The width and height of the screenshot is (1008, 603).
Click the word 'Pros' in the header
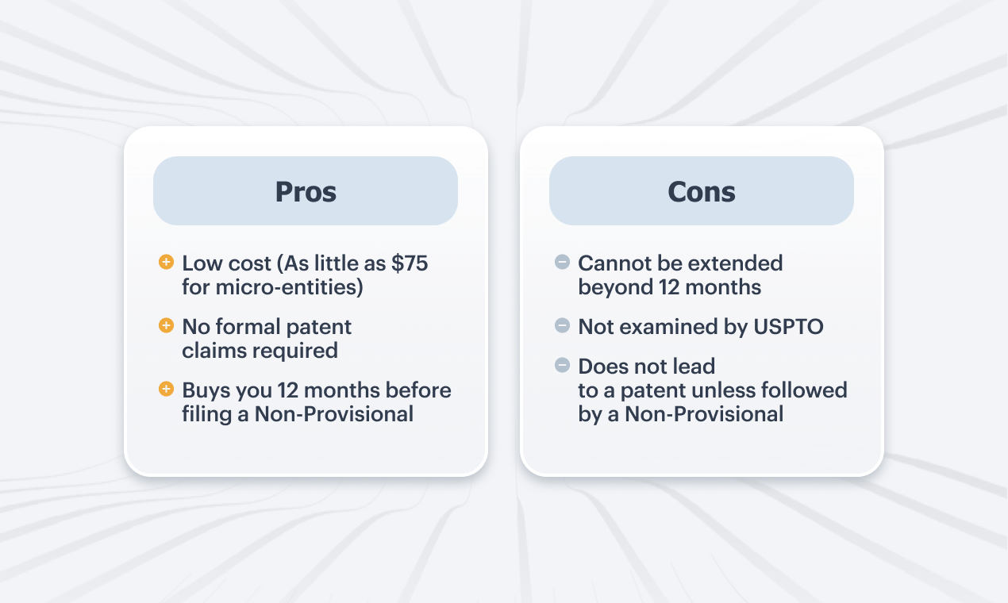tap(306, 191)
